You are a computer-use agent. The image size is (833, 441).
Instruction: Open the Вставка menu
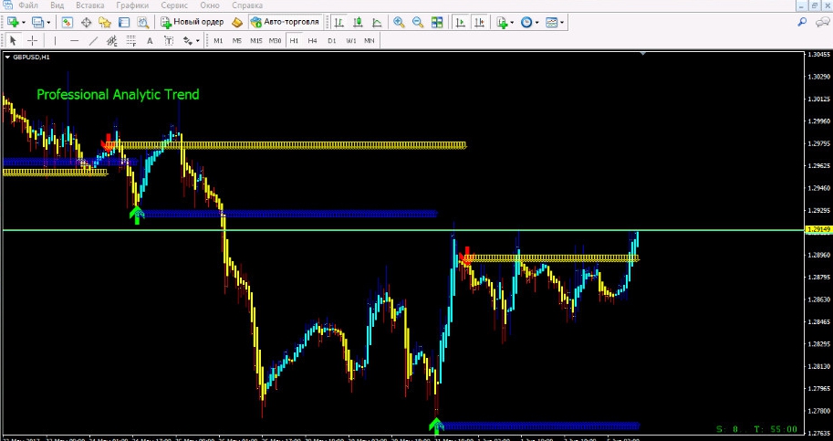[90, 5]
